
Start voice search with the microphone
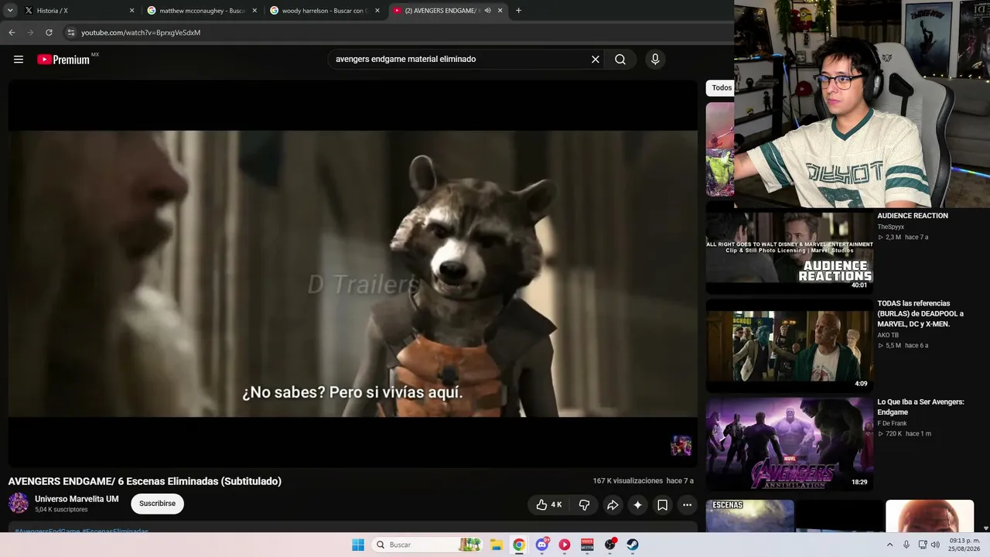655,60
